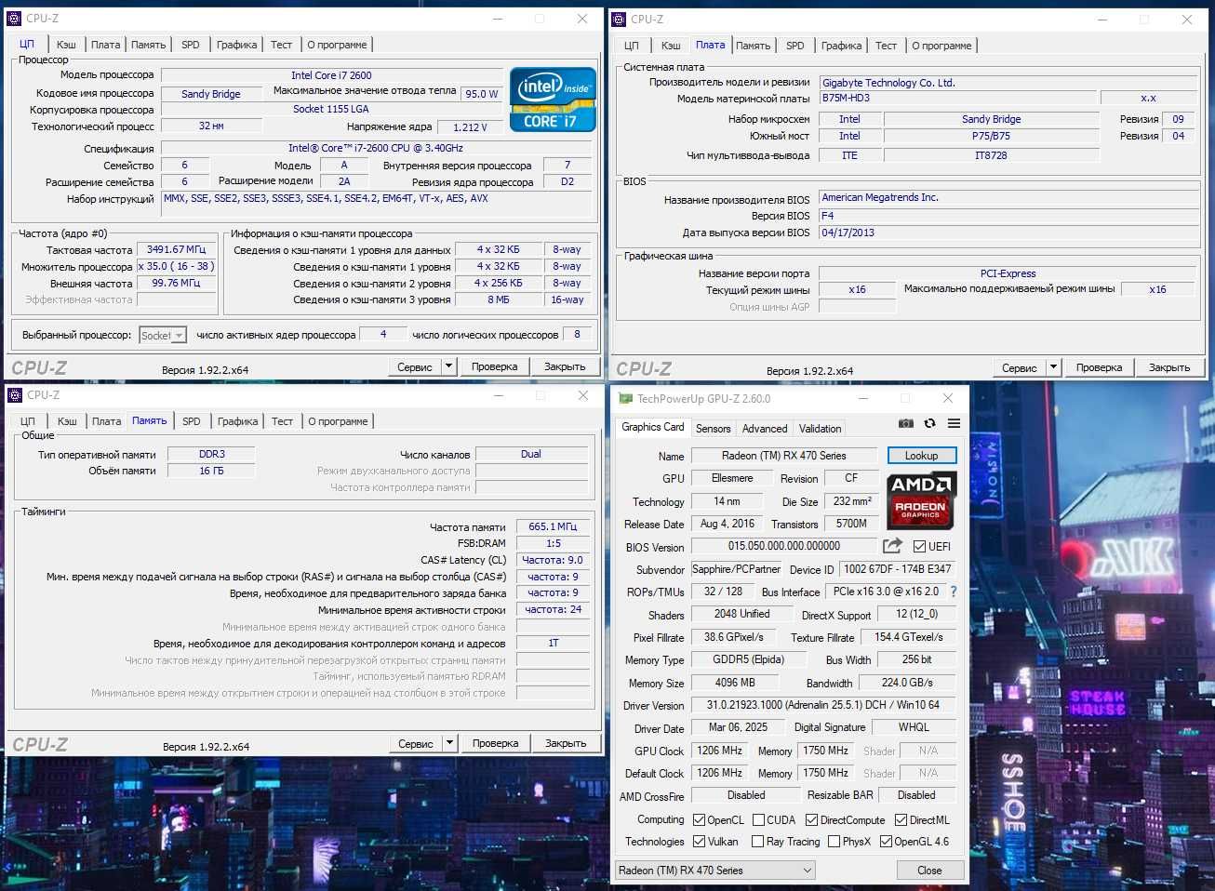1215x891 pixels.
Task: Click Сервис button in ЦП window
Action: pos(414,366)
